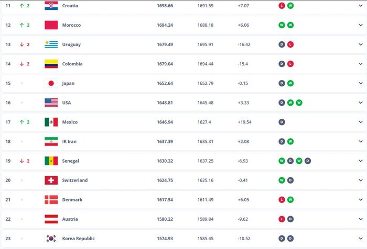Click Denmark's green W result badge
This screenshot has height=249, width=367.
[290, 200]
